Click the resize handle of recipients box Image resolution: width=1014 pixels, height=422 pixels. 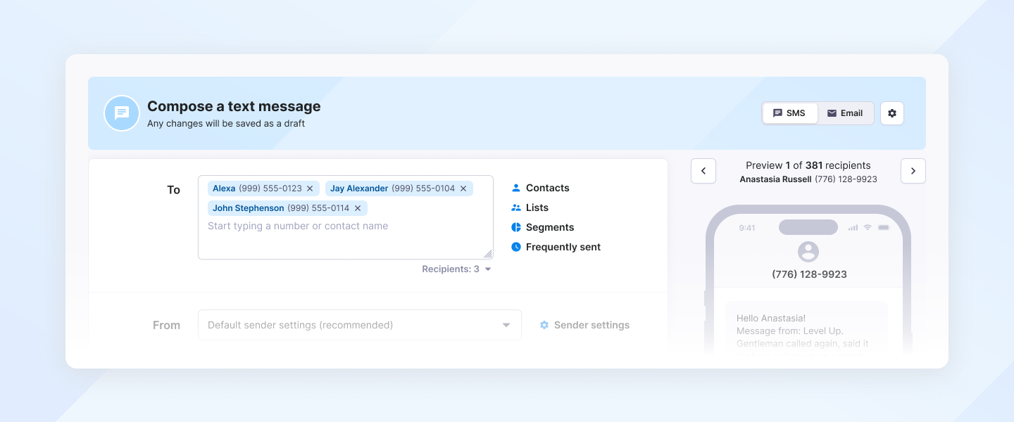click(x=488, y=254)
